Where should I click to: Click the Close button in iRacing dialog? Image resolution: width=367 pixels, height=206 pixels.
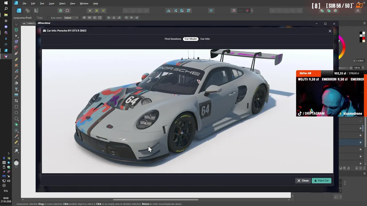303,181
